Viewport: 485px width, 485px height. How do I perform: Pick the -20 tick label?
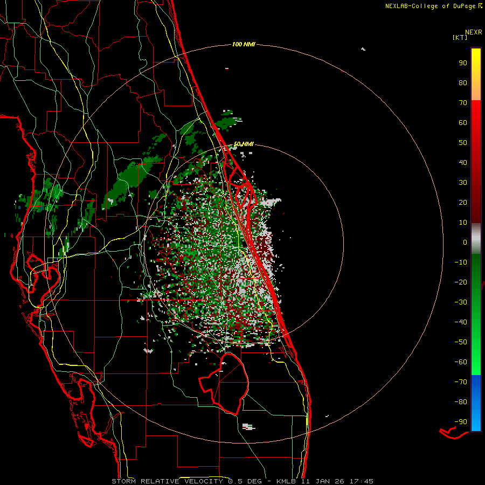461,282
